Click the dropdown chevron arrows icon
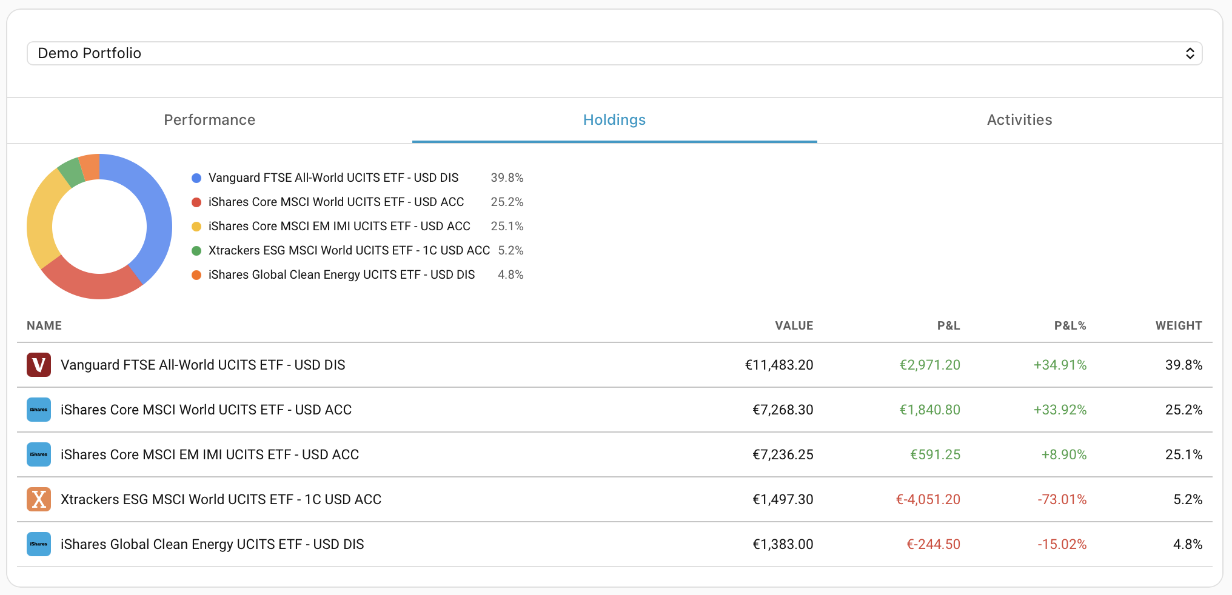 (1190, 53)
